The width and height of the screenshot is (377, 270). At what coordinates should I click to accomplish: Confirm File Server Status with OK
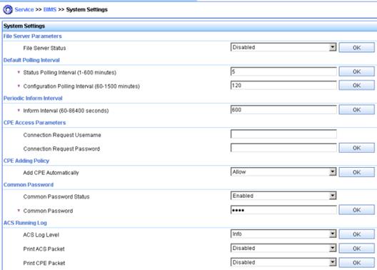click(356, 48)
